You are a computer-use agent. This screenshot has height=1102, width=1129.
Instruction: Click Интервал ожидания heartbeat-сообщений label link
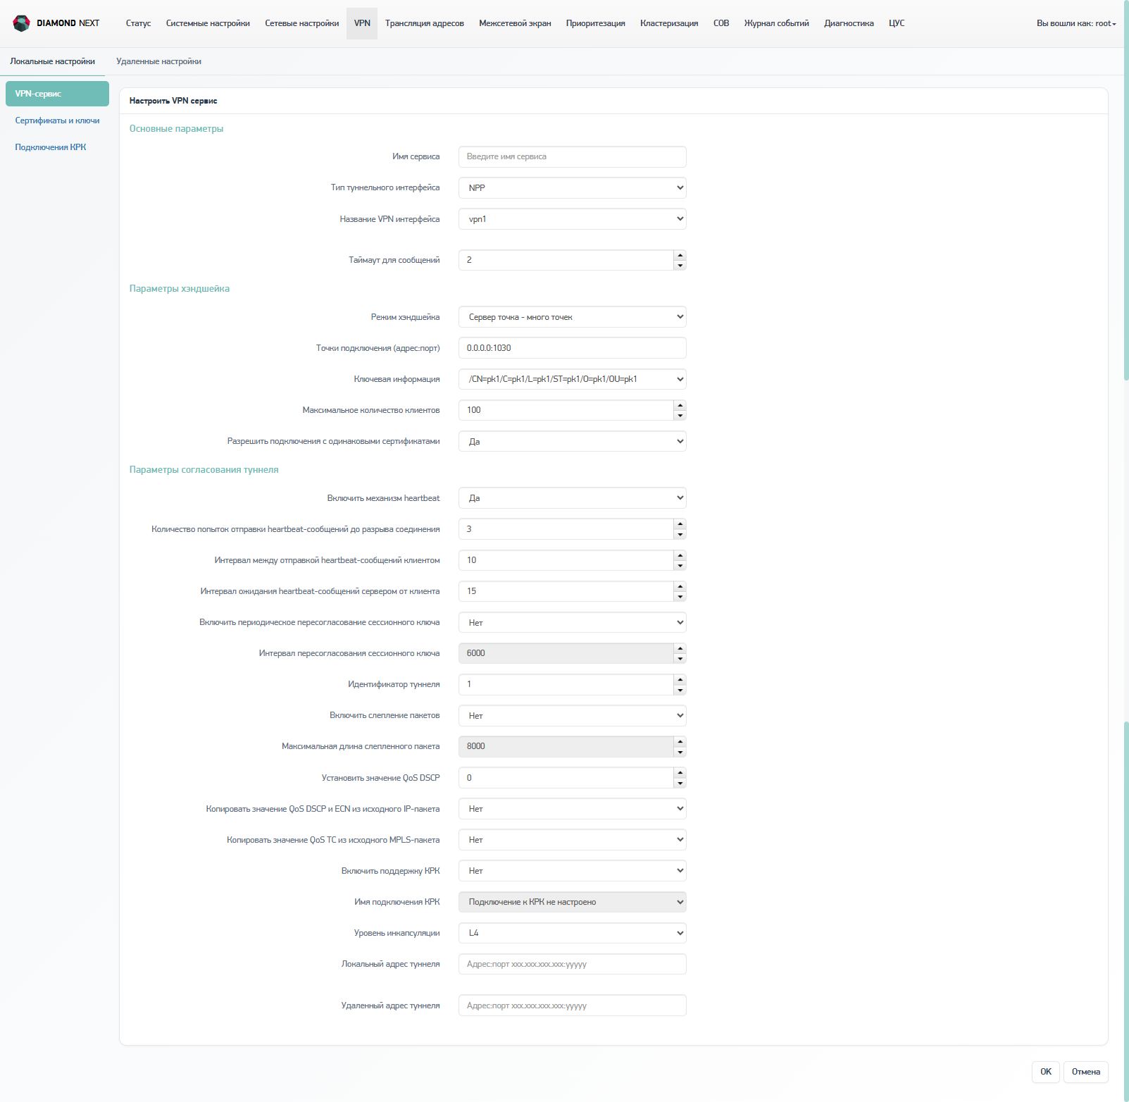point(320,591)
